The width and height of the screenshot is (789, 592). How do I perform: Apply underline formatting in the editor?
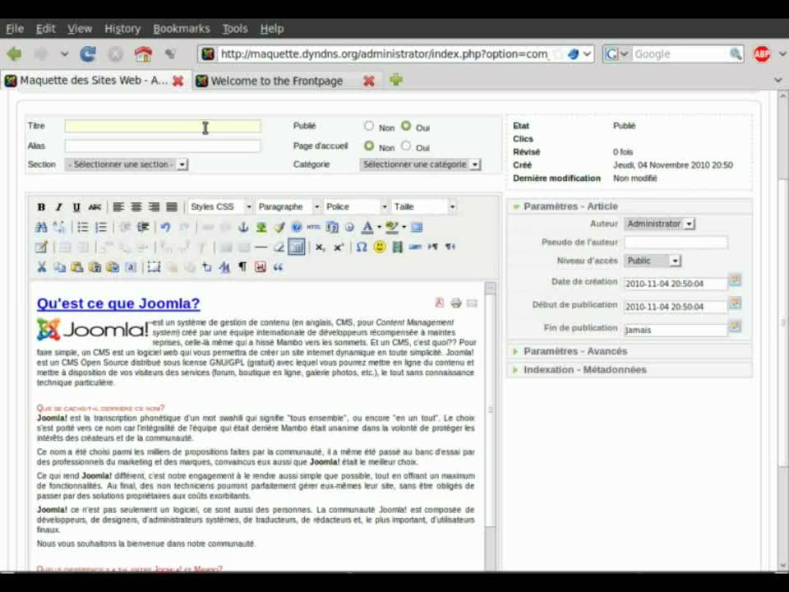76,207
